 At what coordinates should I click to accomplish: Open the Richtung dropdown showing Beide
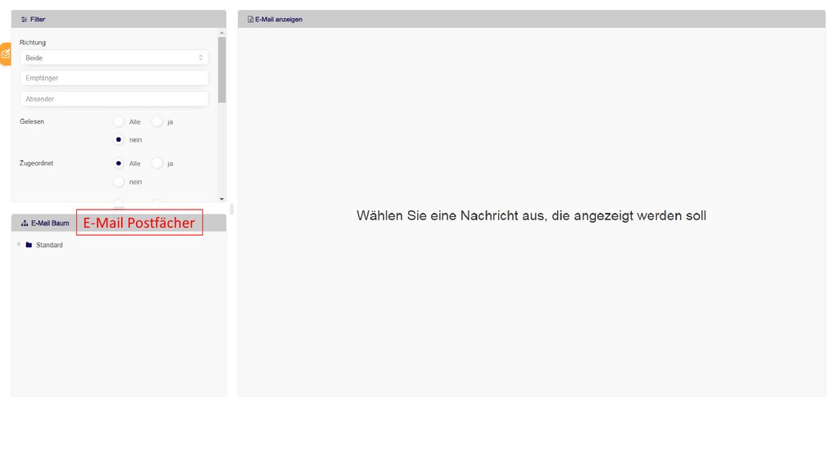(x=114, y=58)
